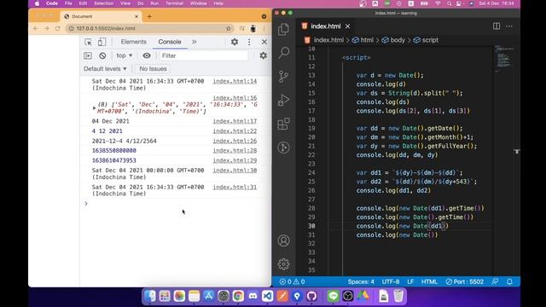The width and height of the screenshot is (546, 307).
Task: Go back in the browser
Action: point(36,28)
